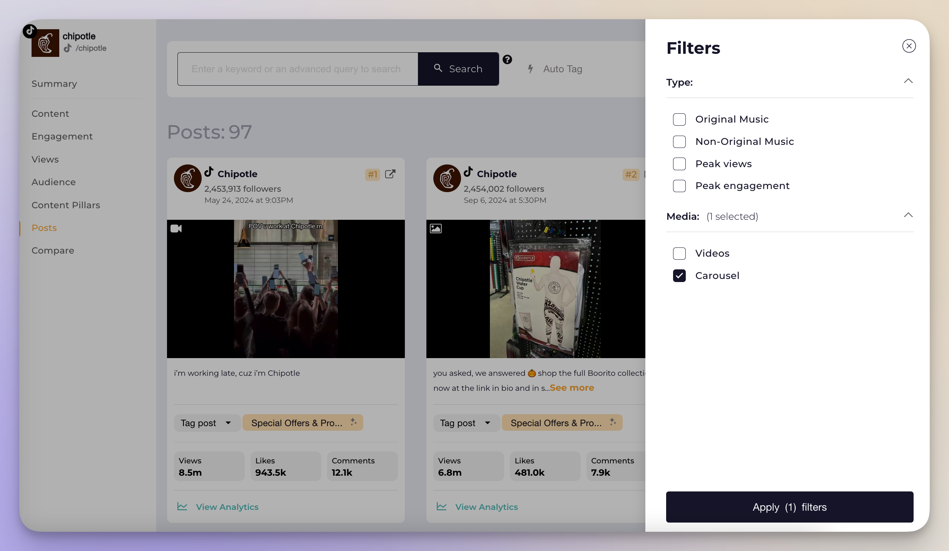The height and width of the screenshot is (551, 949).
Task: Collapse the Type filter section chevron
Action: [908, 81]
